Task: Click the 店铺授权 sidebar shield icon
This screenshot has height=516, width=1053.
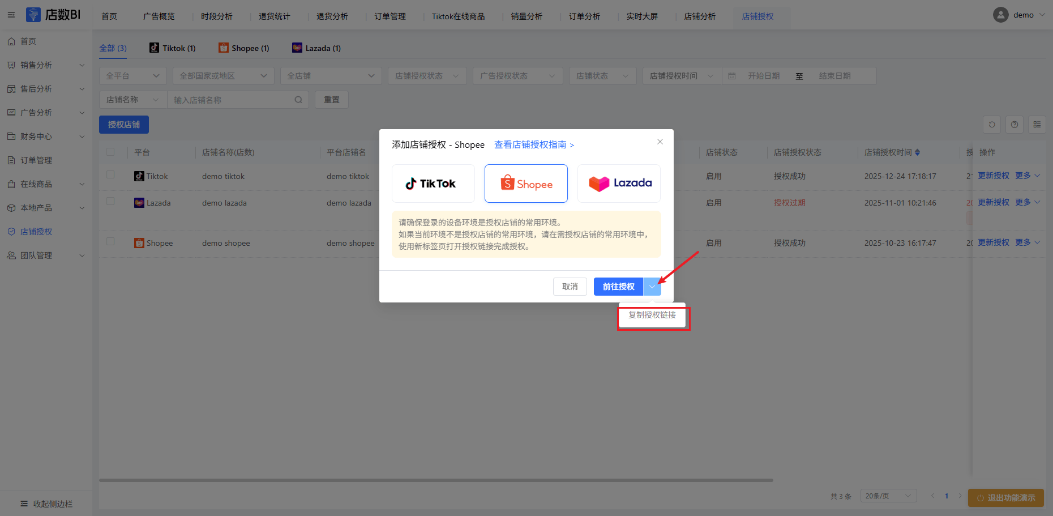Action: [x=11, y=232]
